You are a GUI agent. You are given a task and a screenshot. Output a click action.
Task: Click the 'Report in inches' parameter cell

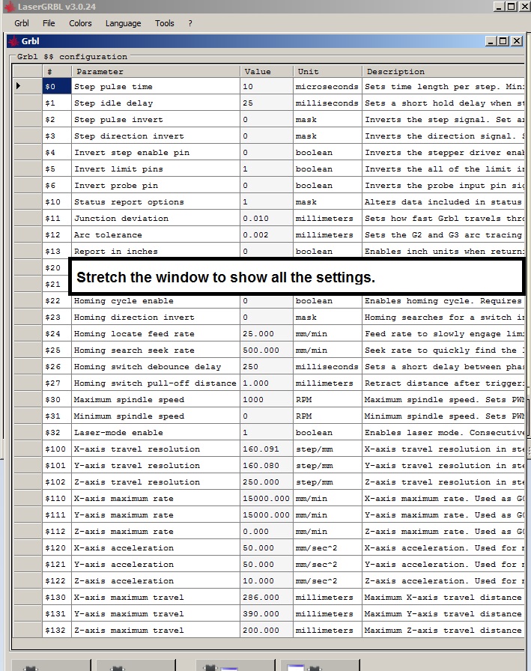[156, 251]
